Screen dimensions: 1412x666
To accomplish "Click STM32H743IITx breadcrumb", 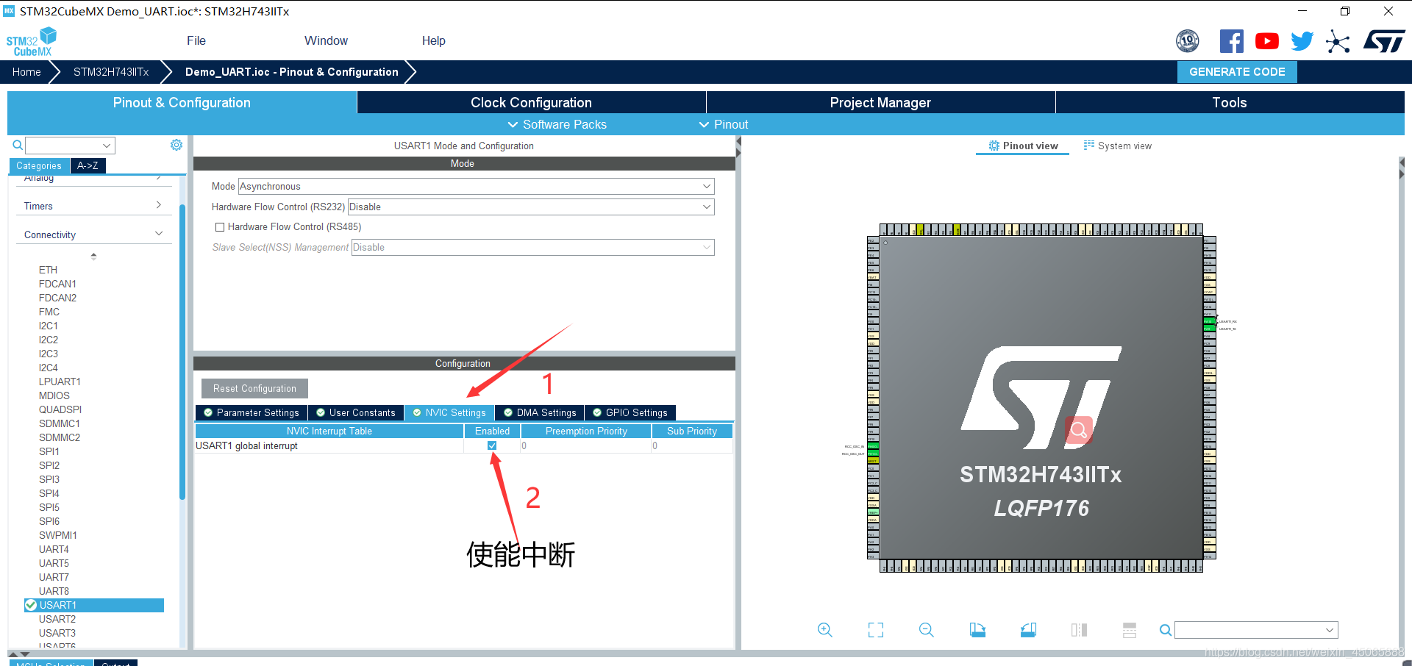I will 111,72.
